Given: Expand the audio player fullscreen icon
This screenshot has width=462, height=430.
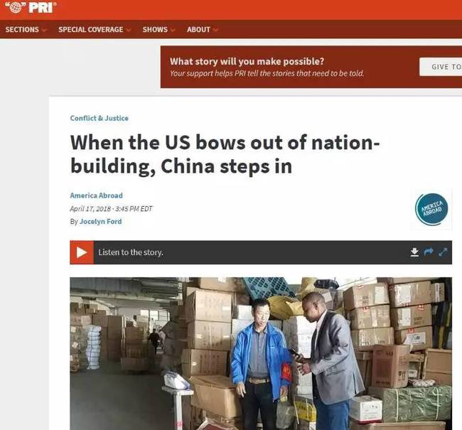Looking at the screenshot, I should coord(443,252).
